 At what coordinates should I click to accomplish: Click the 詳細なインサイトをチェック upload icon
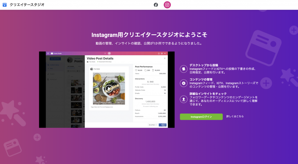point(184,99)
